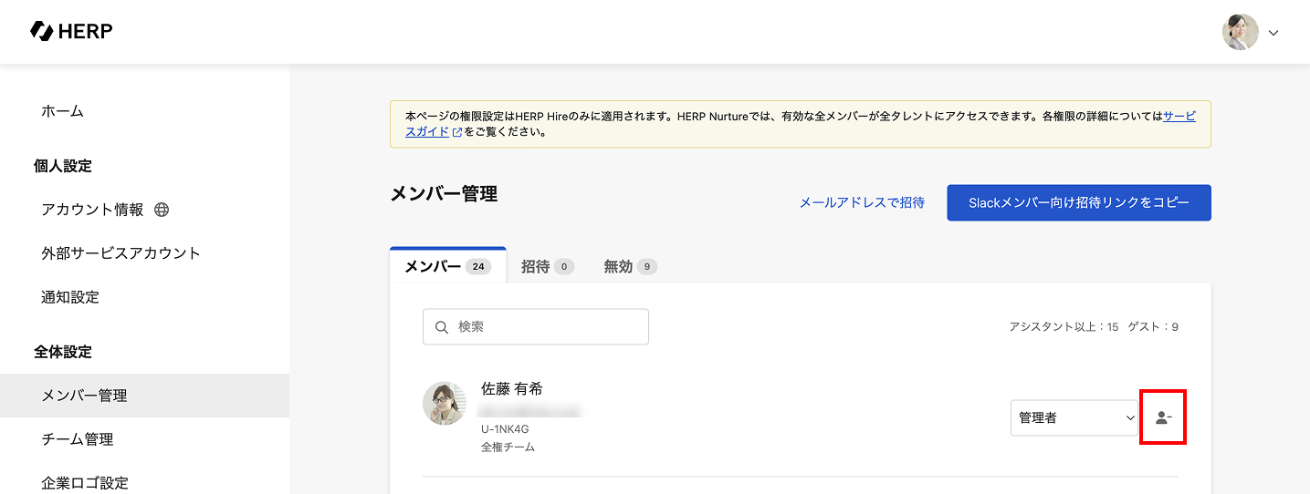Click the remove member icon for 佐藤 有希
This screenshot has width=1310, height=494.
point(1163,418)
